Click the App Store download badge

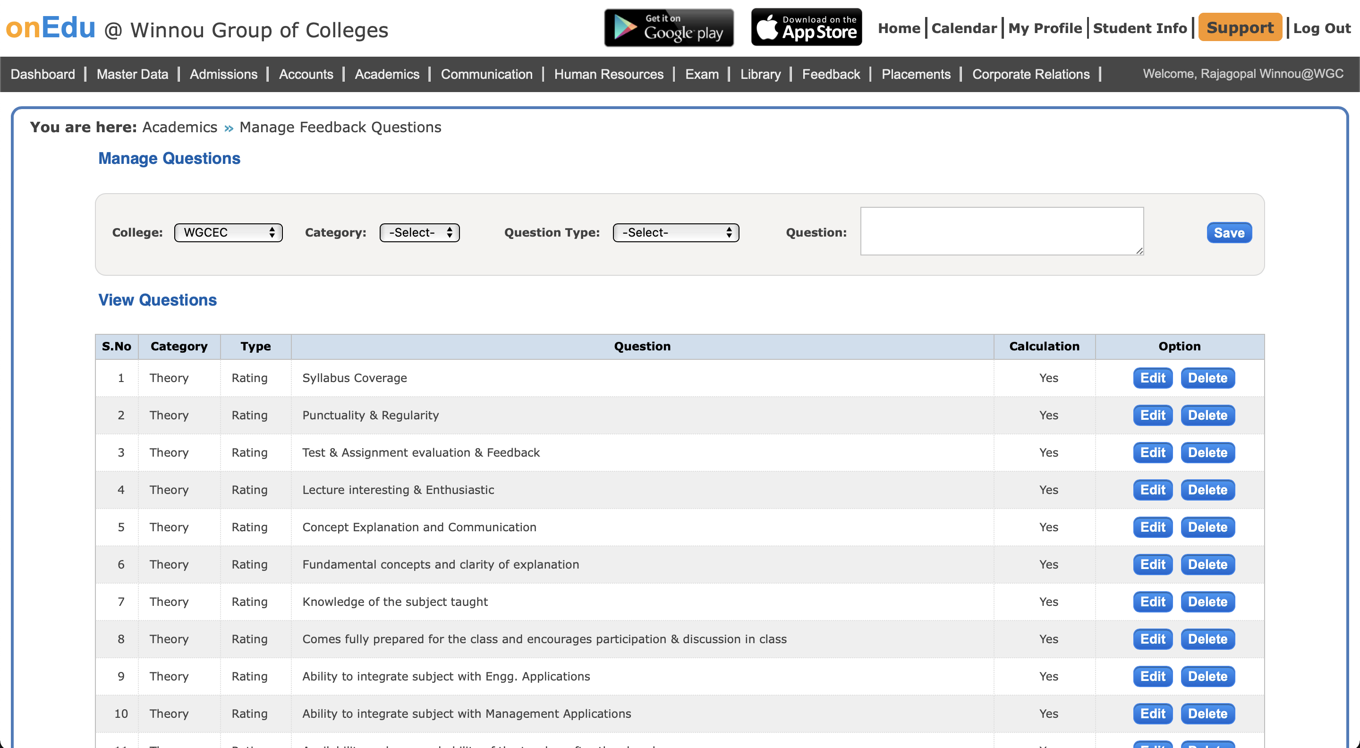[x=806, y=28]
